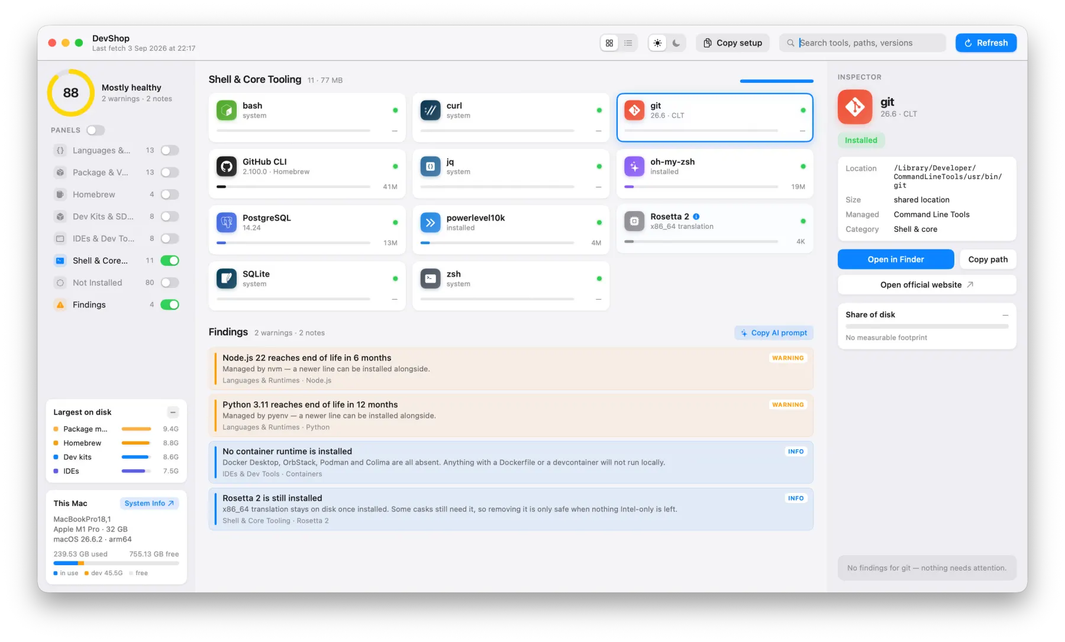The image size is (1065, 642).
Task: Enable the IDEs & Dev To... toggle
Action: tap(170, 238)
